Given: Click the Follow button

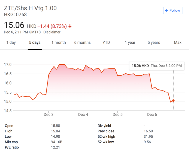Looking at the screenshot, I should (x=173, y=11).
